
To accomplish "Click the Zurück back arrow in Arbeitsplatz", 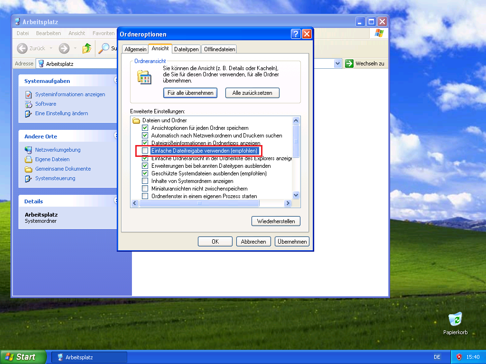I will pos(22,48).
